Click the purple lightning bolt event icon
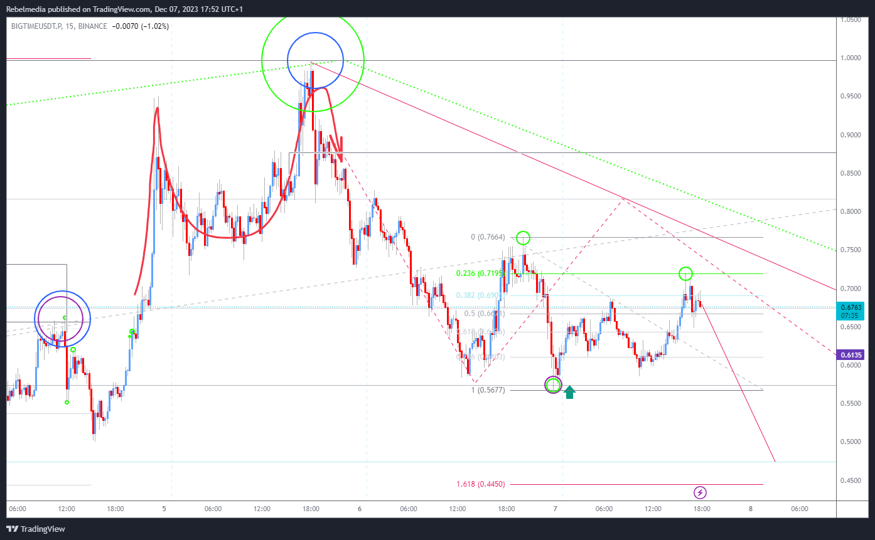 pos(701,492)
